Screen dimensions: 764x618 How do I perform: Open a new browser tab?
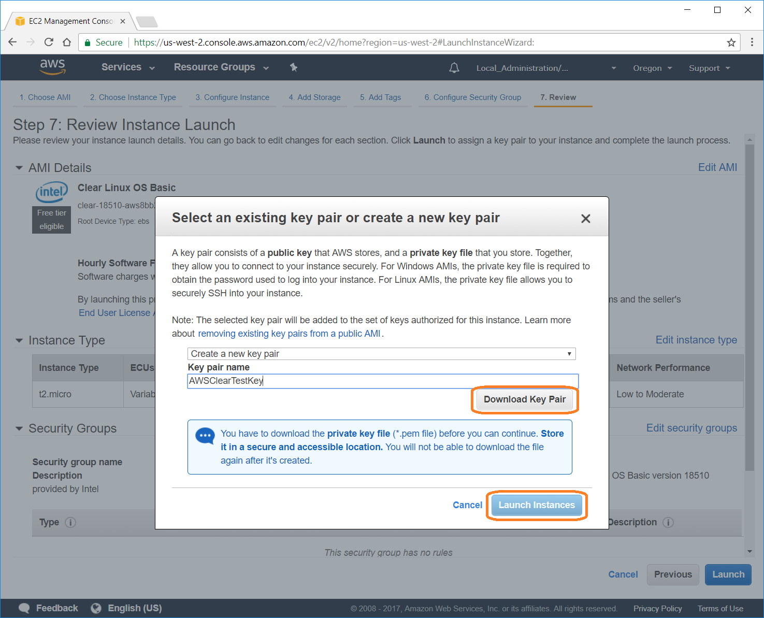(x=147, y=22)
